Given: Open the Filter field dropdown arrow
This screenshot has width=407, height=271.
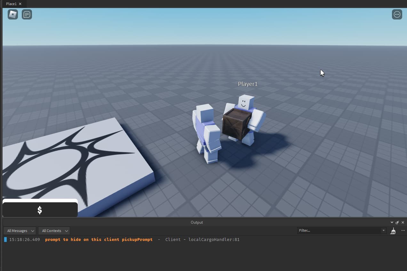Looking at the screenshot, I should click(x=383, y=230).
